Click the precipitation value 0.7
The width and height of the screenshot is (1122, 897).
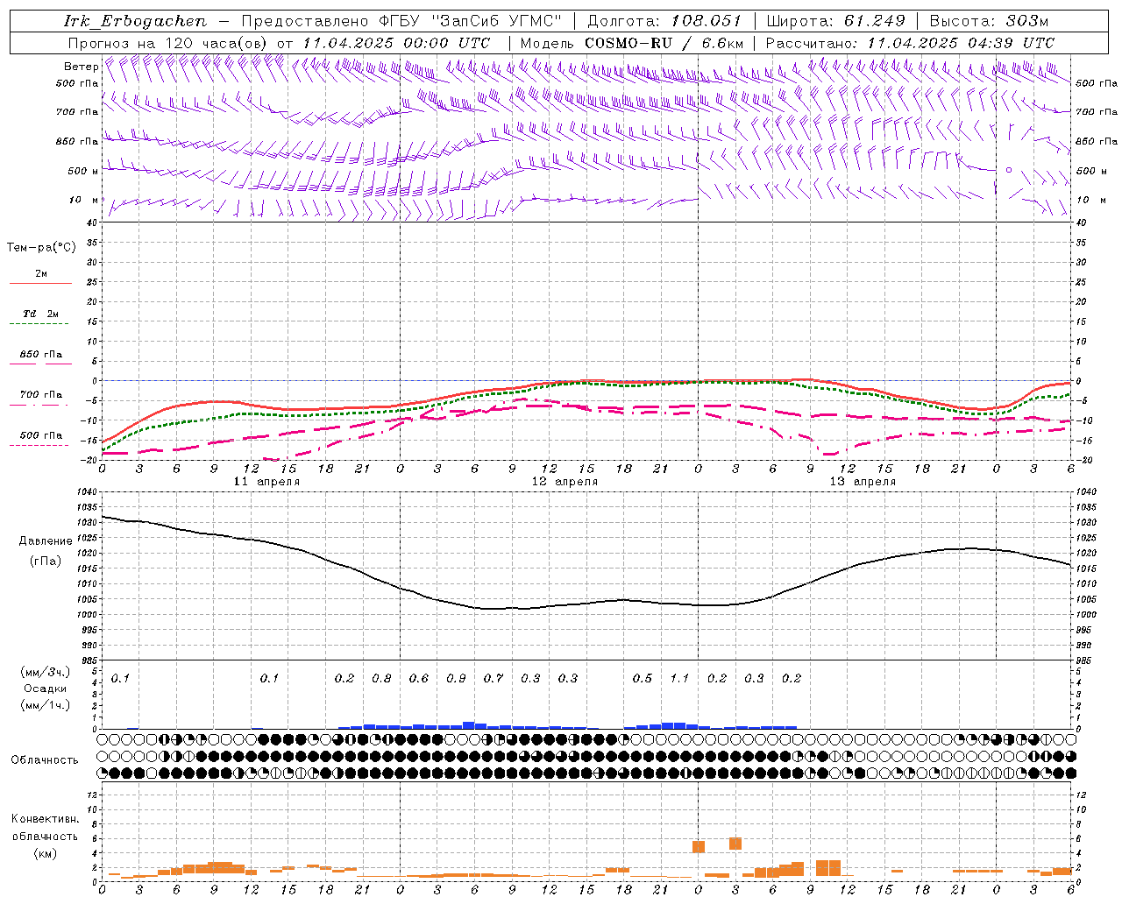click(x=494, y=679)
